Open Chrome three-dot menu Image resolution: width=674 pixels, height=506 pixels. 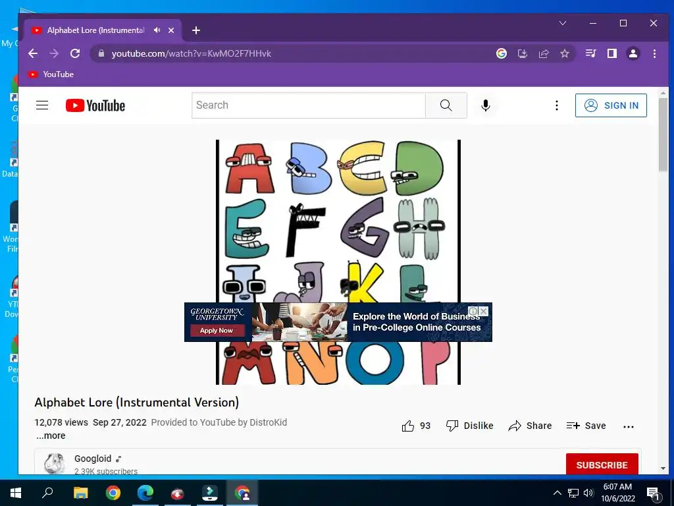pyautogui.click(x=654, y=53)
